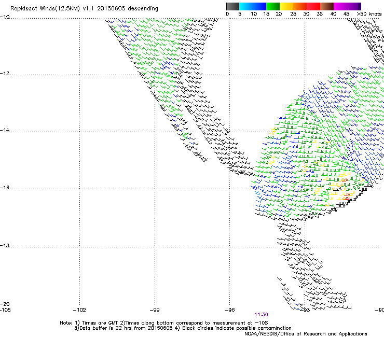Click the cyan-blue 5-15 knots legend band

pyautogui.click(x=253, y=6)
